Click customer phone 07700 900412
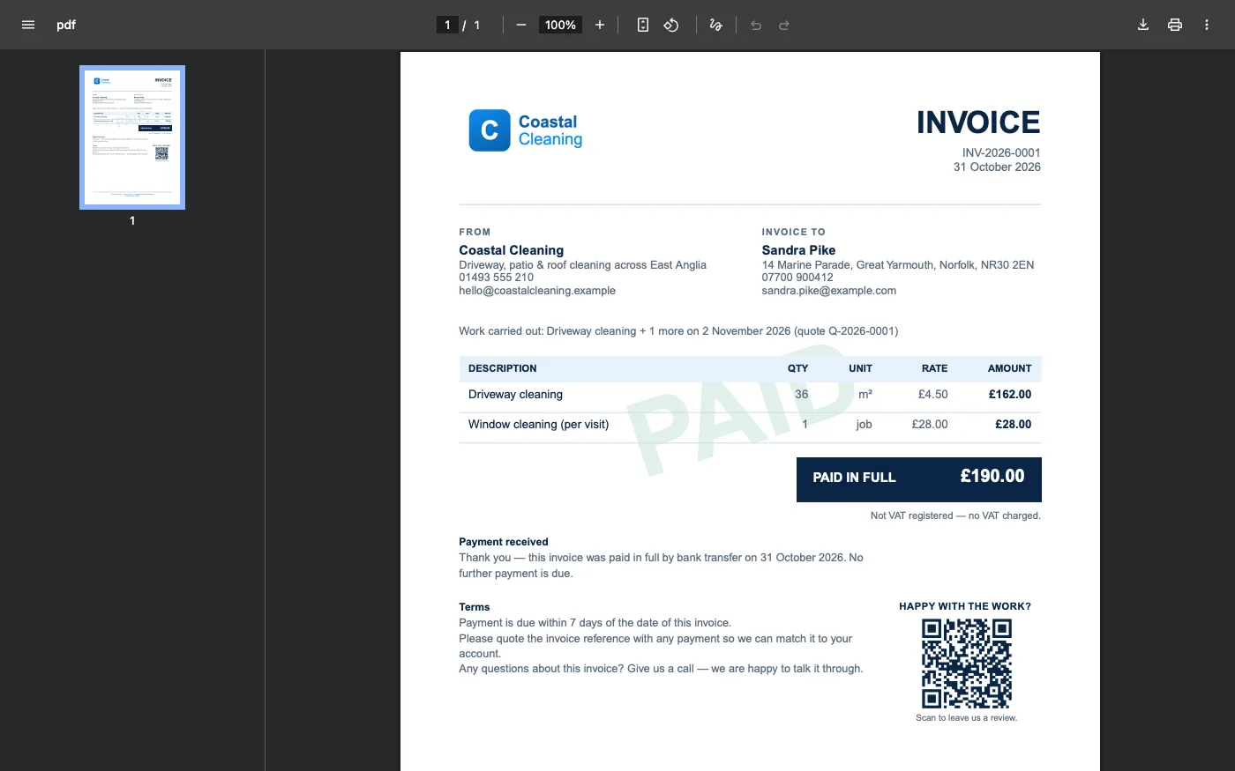 tap(797, 278)
